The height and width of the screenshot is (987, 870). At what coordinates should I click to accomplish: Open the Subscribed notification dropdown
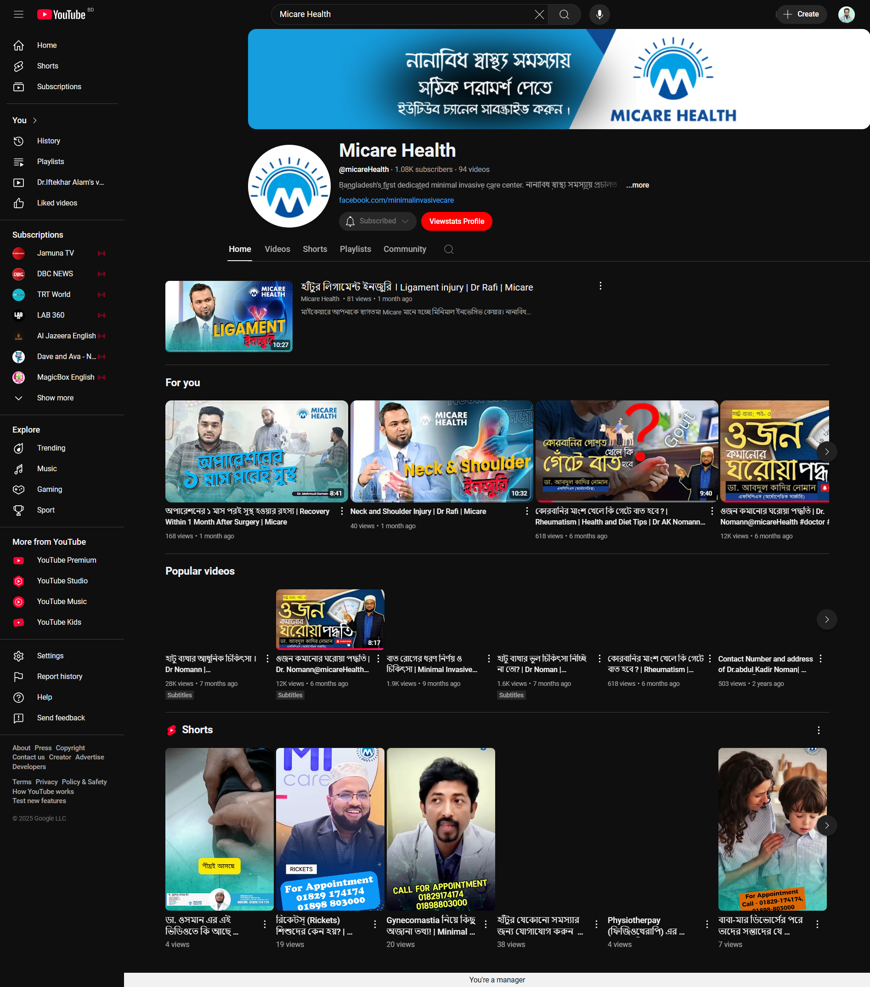pos(377,222)
